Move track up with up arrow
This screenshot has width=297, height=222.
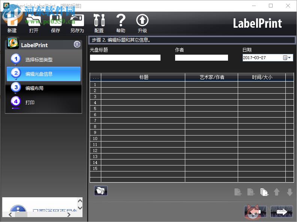point(276,192)
